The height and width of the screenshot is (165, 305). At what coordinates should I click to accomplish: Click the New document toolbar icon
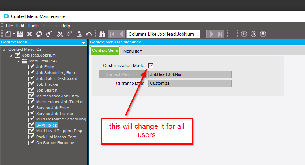(x=8, y=34)
